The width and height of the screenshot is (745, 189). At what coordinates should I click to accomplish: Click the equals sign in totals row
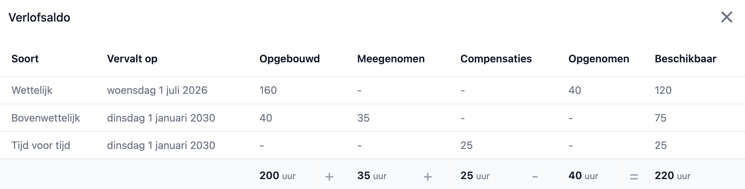634,177
